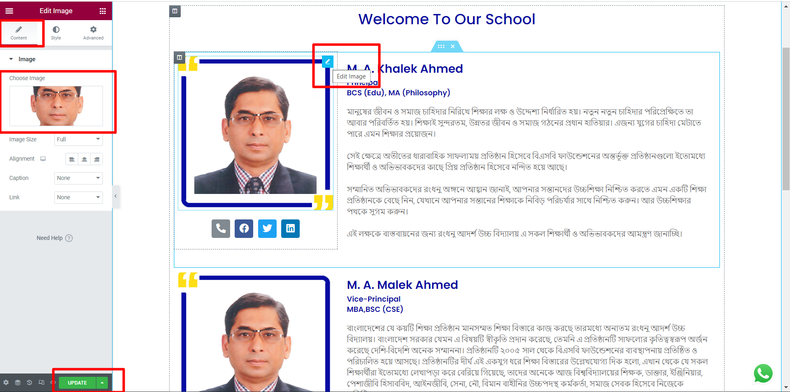Open the history icon in bottom bar
The height and width of the screenshot is (392, 790).
point(29,383)
